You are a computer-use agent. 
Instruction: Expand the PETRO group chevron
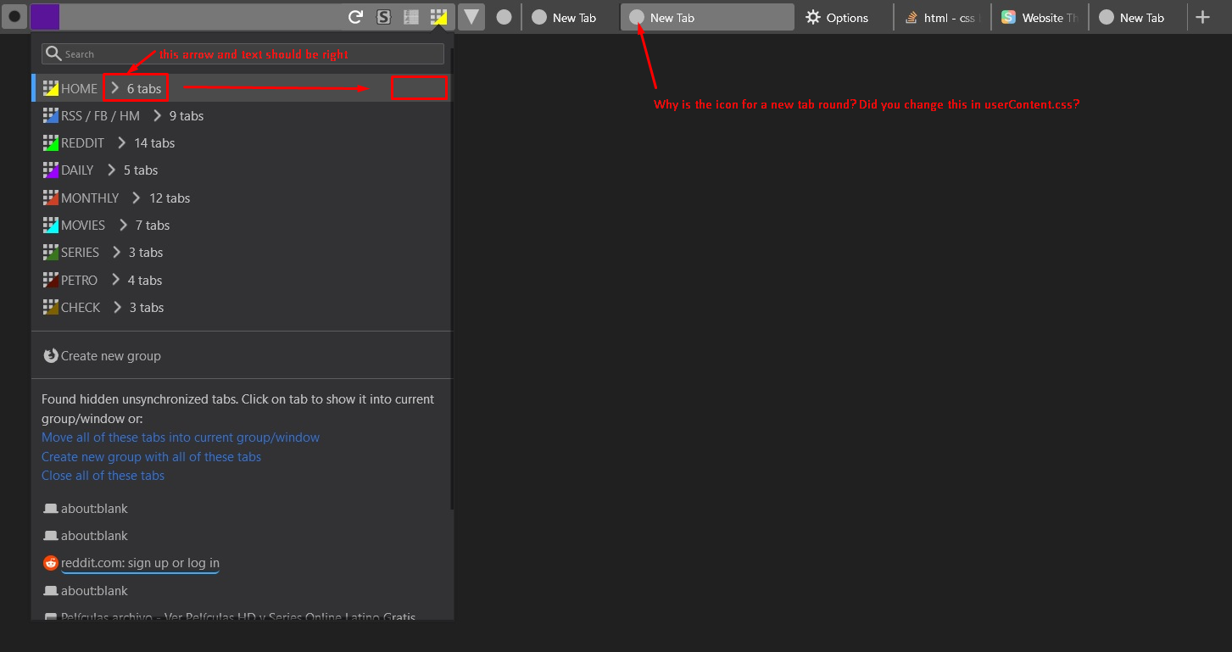[116, 280]
